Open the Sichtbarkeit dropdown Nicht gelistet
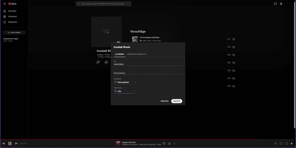Viewport: 296px width, 148px height. pos(125,82)
